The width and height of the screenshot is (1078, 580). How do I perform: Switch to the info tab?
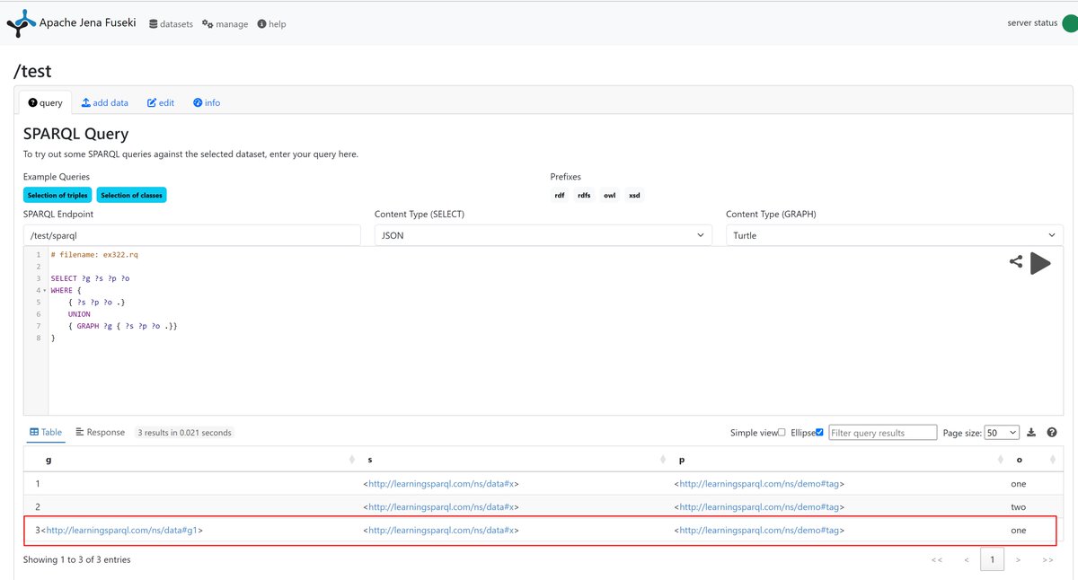(x=207, y=102)
